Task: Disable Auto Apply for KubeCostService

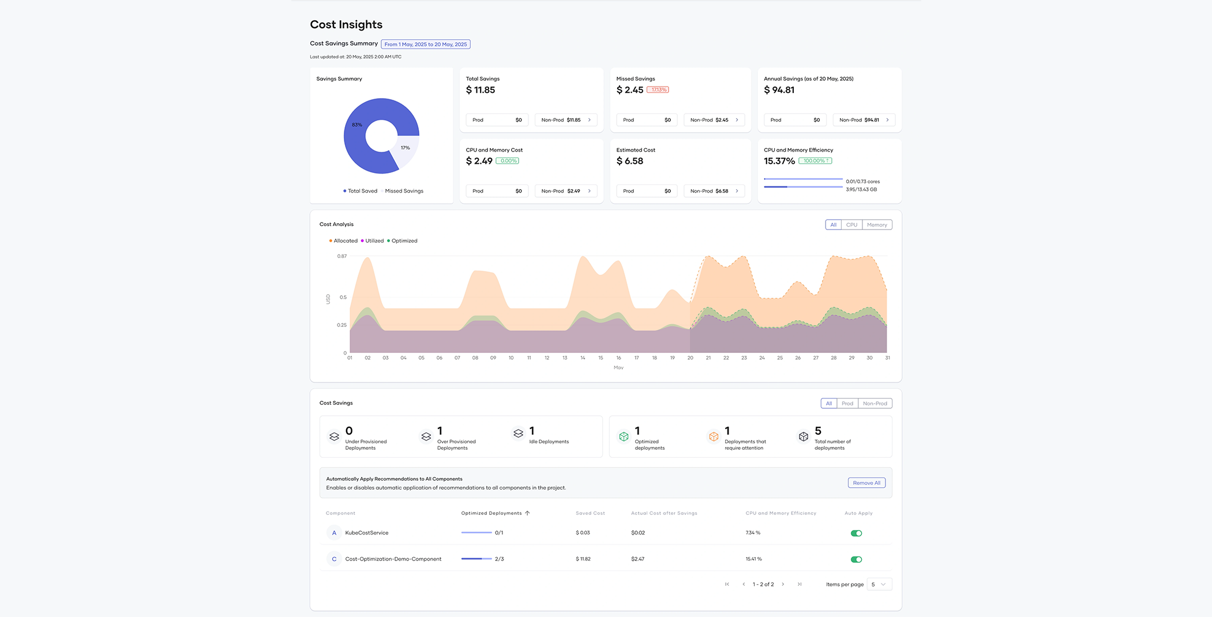Action: pyautogui.click(x=856, y=533)
